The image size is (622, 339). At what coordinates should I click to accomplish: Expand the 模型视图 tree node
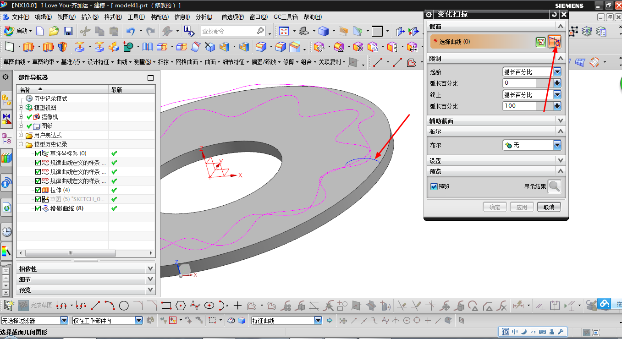point(21,108)
